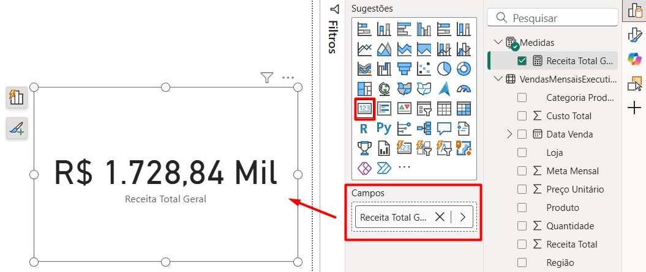
Task: Click the Pesquisar search box
Action: (x=552, y=18)
